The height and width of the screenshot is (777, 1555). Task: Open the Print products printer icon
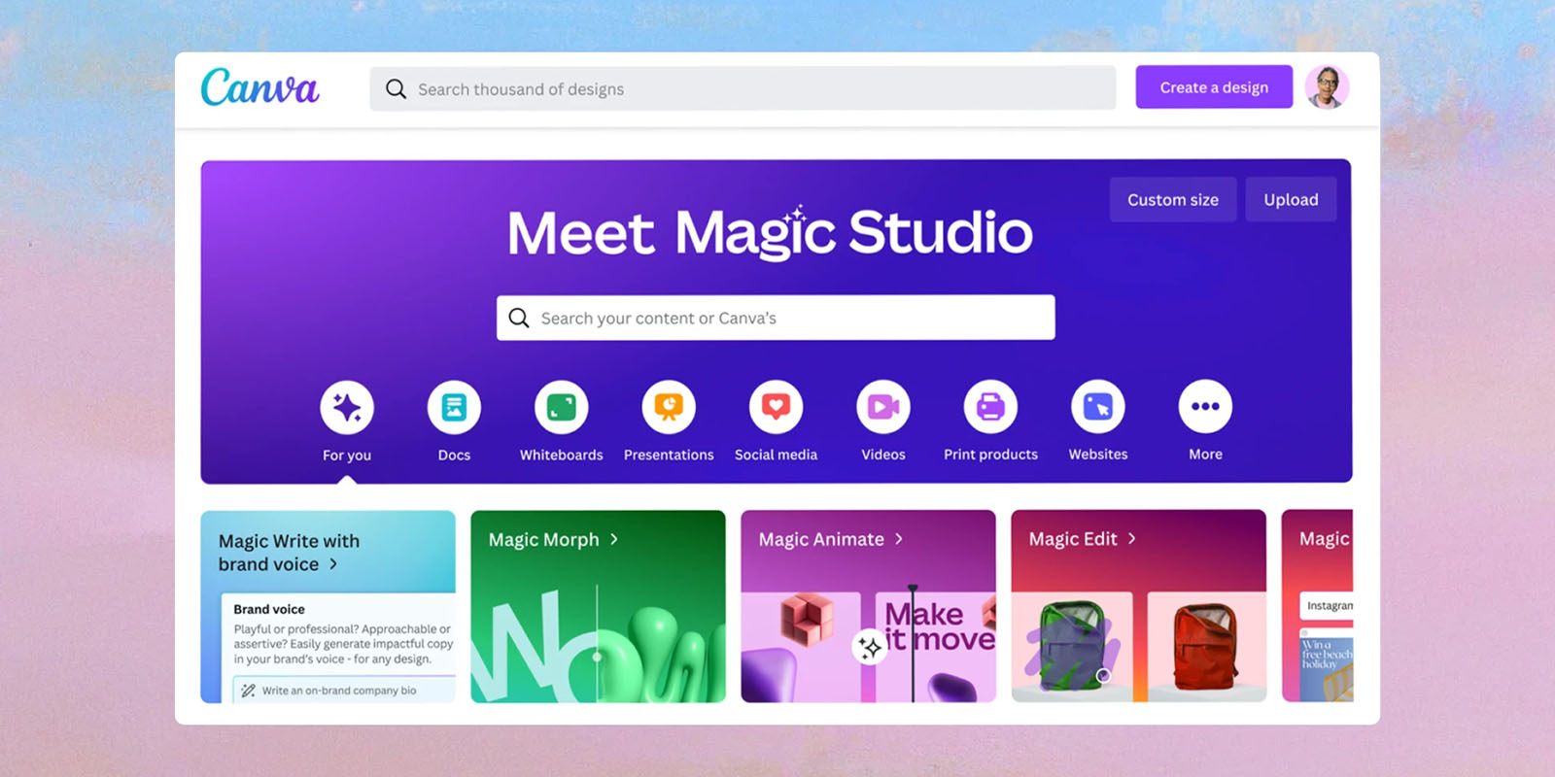[990, 407]
